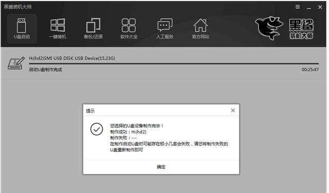Open the 软件大全 software collection
Image resolution: width=329 pixels, height=193 pixels.
[129, 29]
